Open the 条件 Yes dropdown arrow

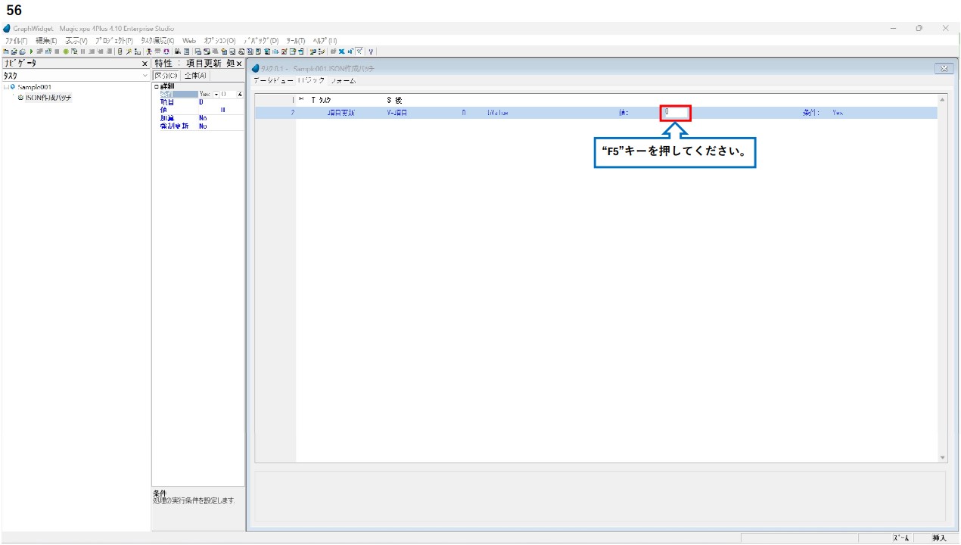click(x=217, y=94)
